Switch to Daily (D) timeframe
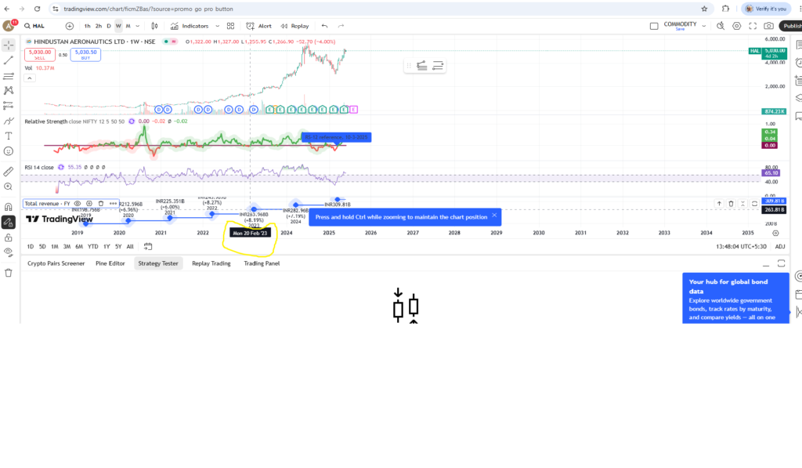 point(108,26)
